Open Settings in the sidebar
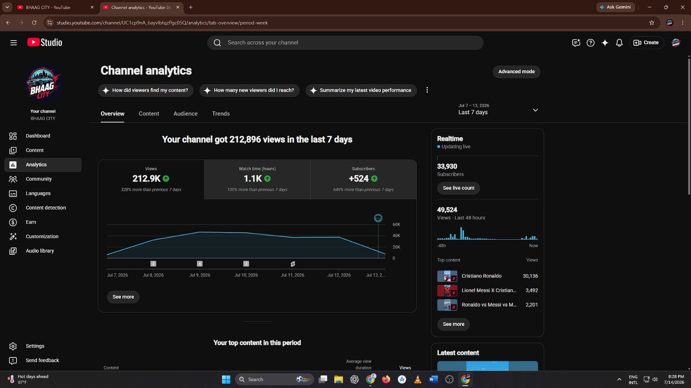The width and height of the screenshot is (691, 388). [x=43, y=346]
